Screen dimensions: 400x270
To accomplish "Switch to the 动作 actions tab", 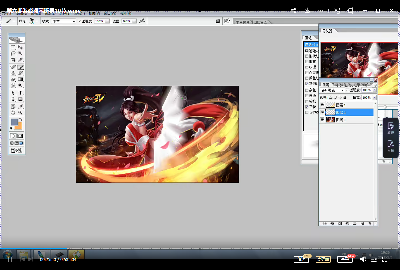I will [x=366, y=85].
